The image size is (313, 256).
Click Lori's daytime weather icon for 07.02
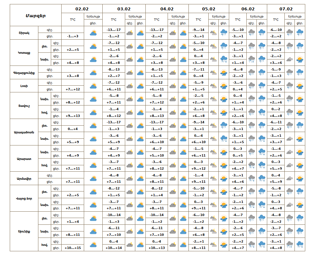point(300,86)
